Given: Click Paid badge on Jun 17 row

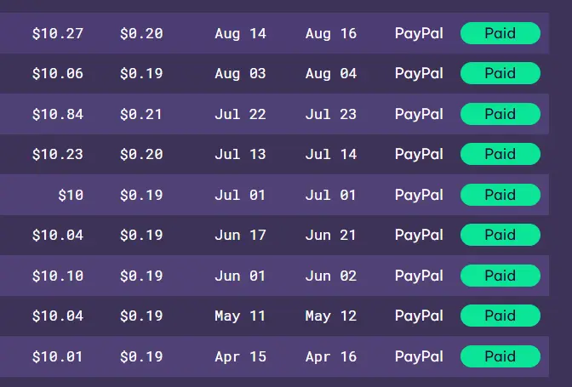Looking at the screenshot, I should click(500, 235).
